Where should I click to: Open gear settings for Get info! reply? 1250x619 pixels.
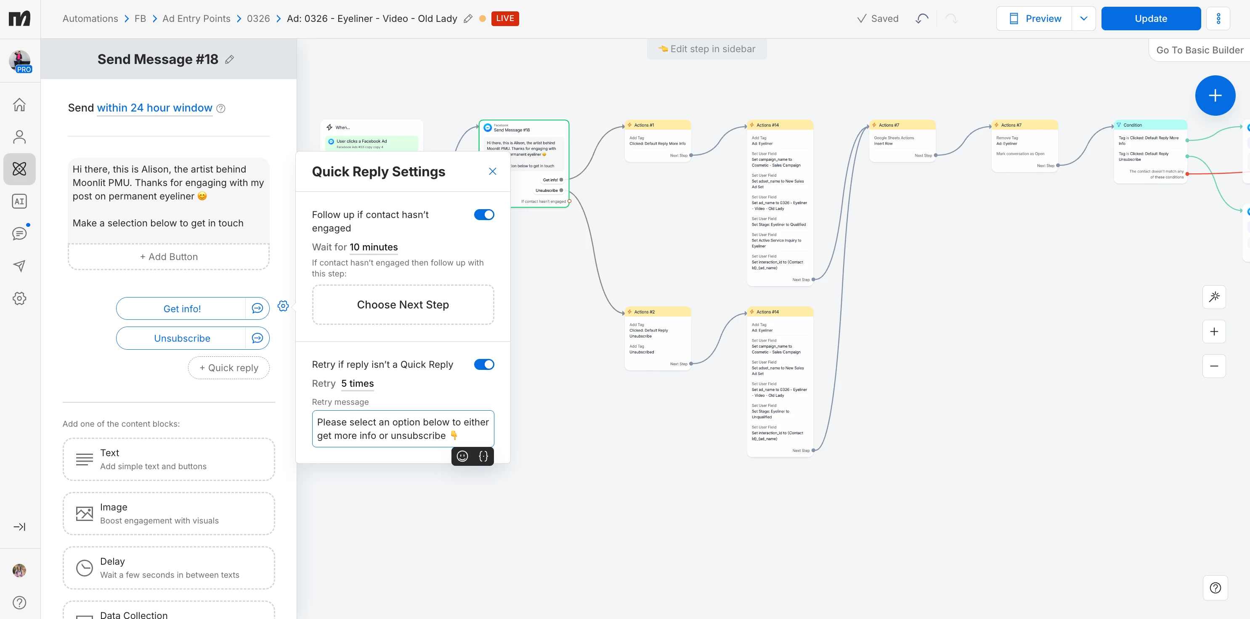pyautogui.click(x=283, y=306)
